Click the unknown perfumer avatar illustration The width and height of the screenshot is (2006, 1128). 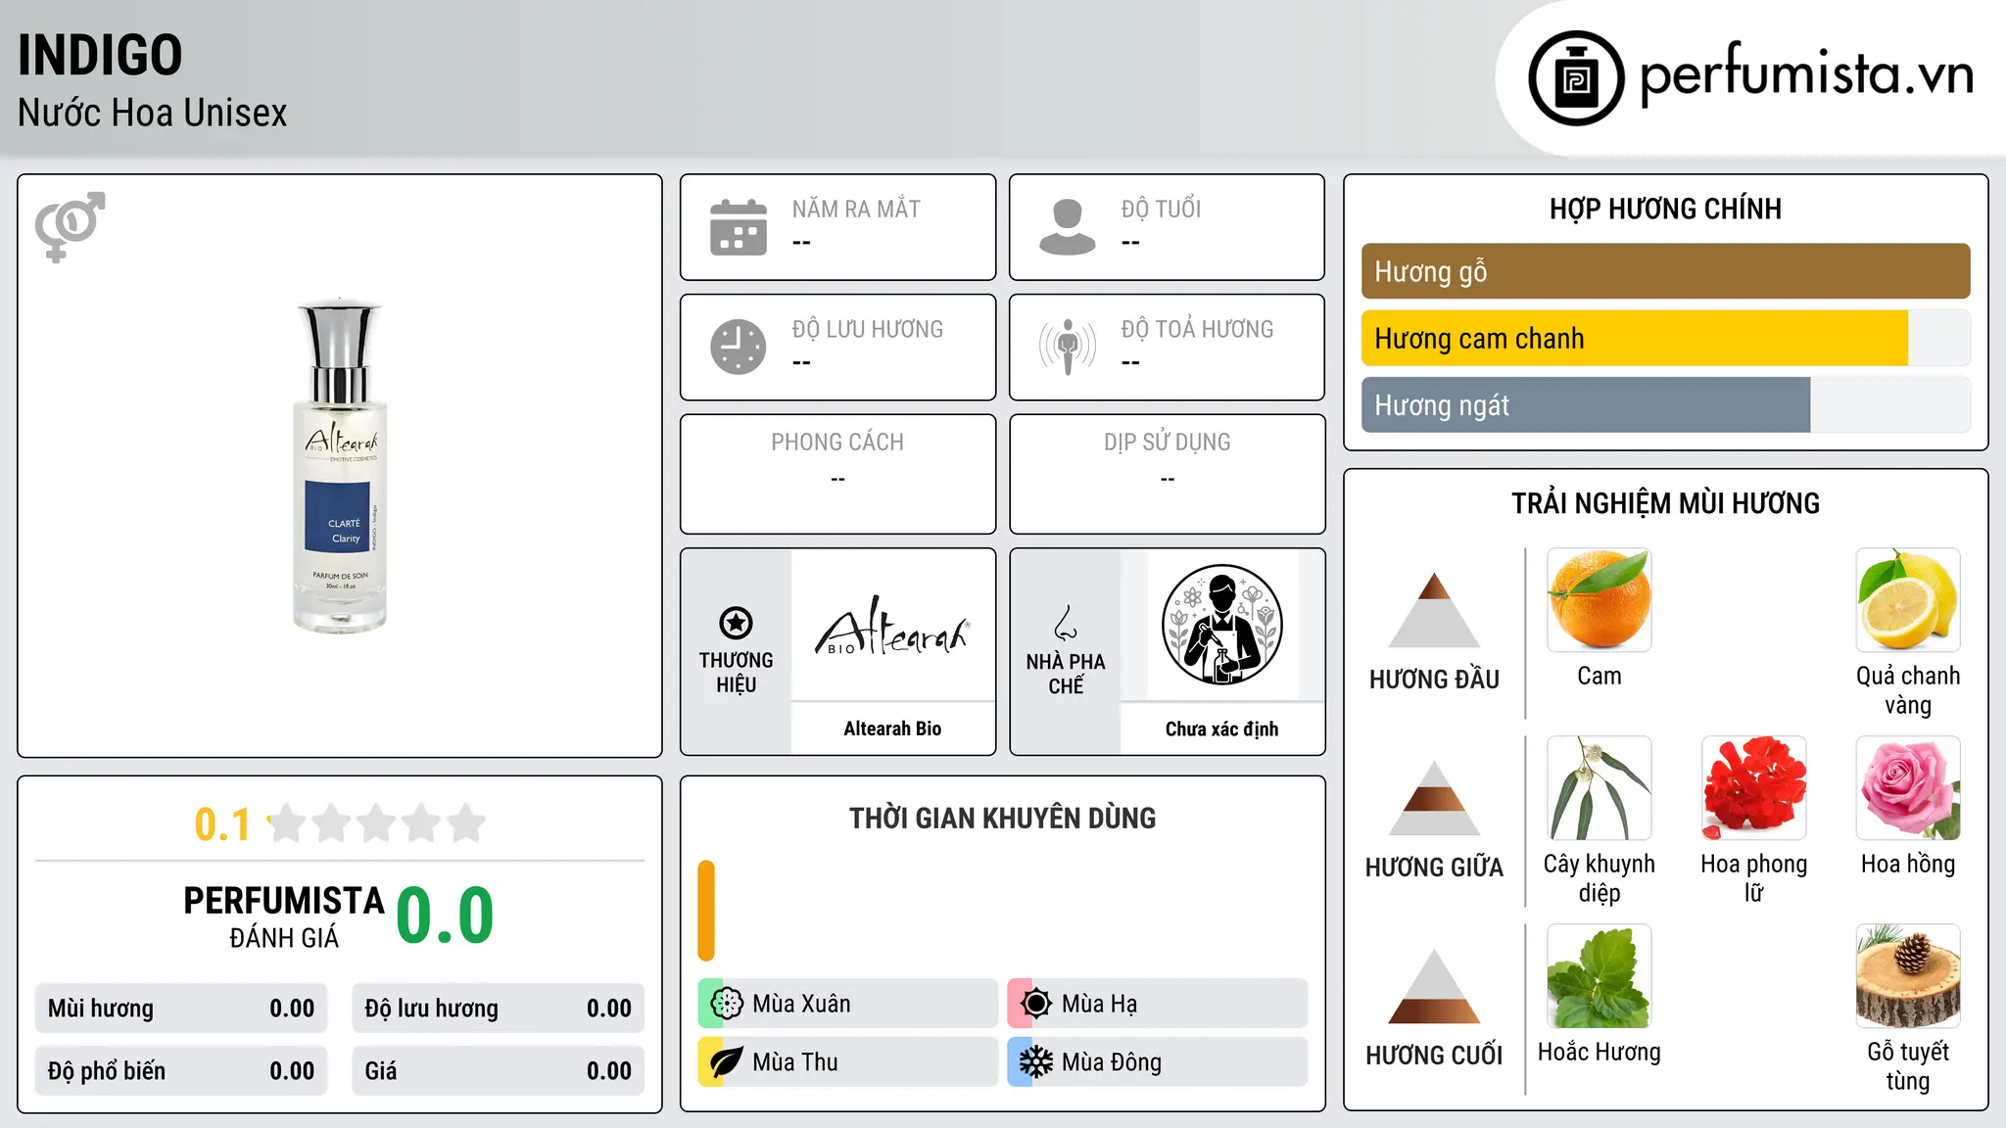1221,625
